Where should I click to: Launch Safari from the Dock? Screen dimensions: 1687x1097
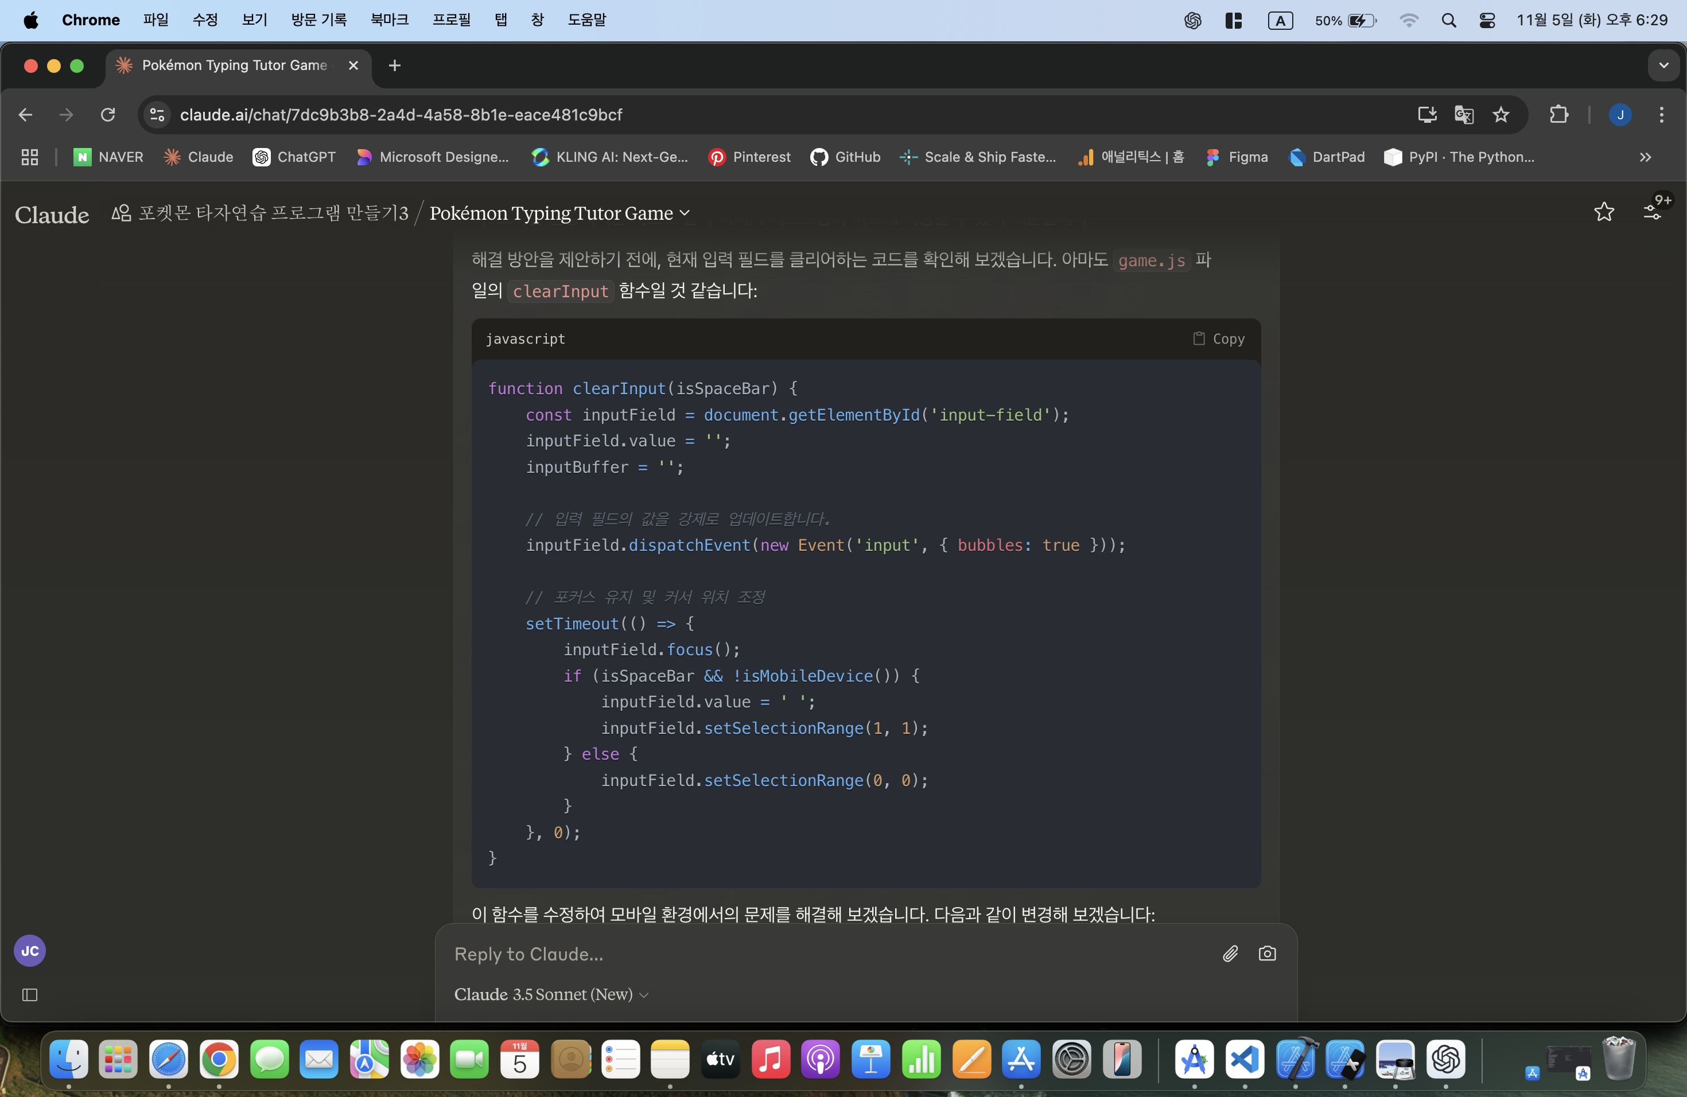(x=169, y=1059)
